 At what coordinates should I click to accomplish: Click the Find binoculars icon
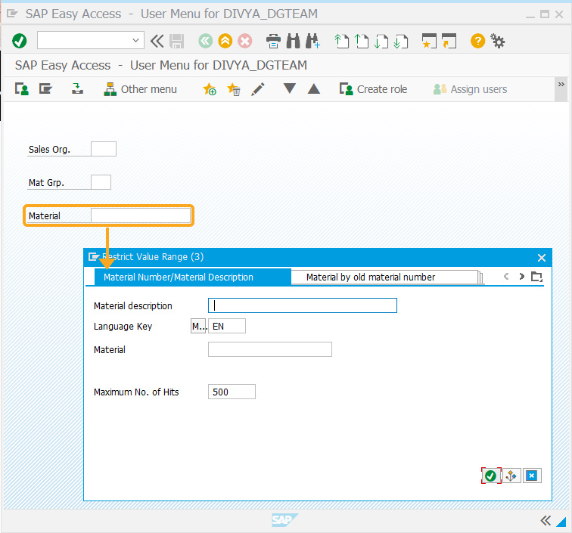coord(294,41)
